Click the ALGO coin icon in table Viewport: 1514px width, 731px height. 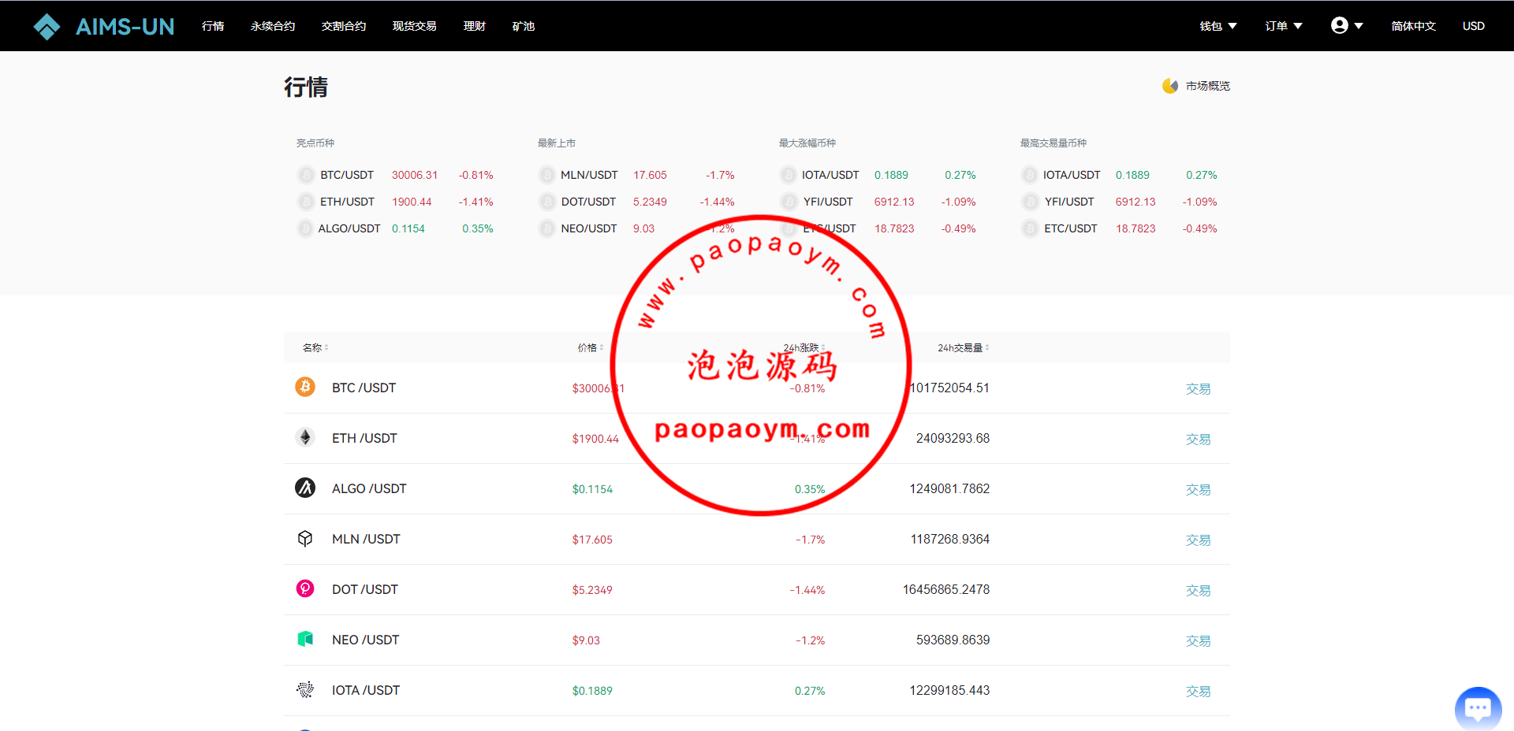[305, 488]
